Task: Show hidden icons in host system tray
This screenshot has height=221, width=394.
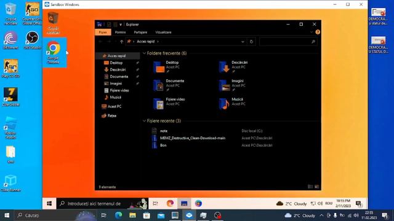Action: click(x=321, y=215)
